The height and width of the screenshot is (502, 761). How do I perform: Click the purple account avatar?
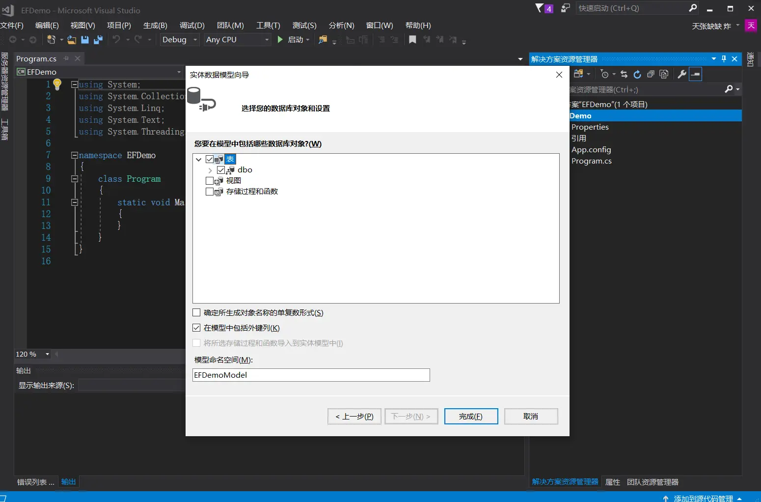[751, 26]
